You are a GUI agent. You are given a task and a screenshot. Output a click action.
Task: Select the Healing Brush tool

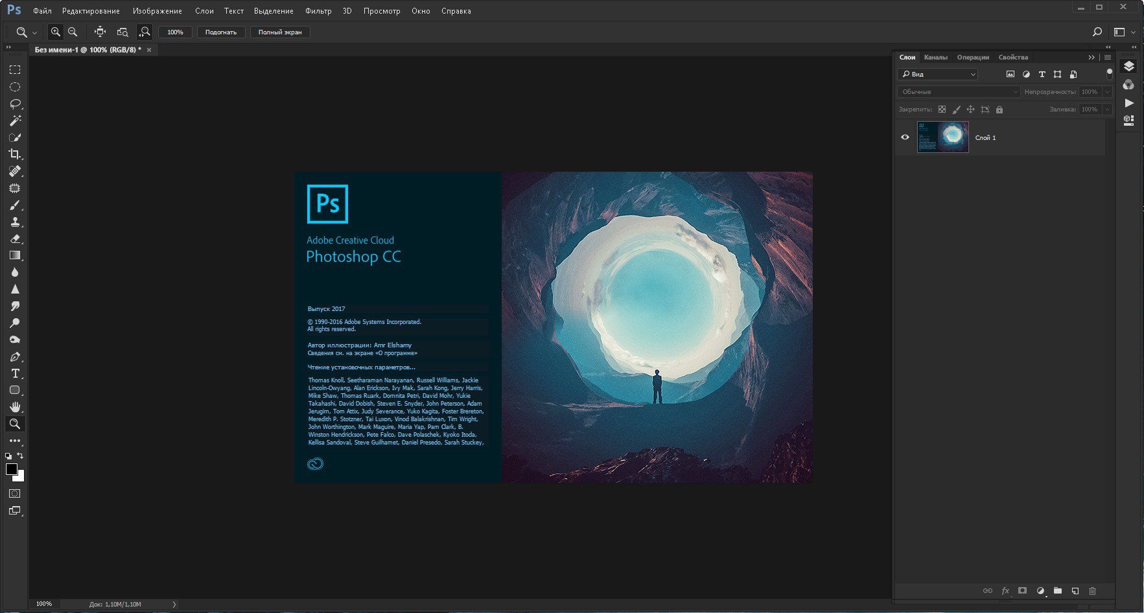click(15, 171)
